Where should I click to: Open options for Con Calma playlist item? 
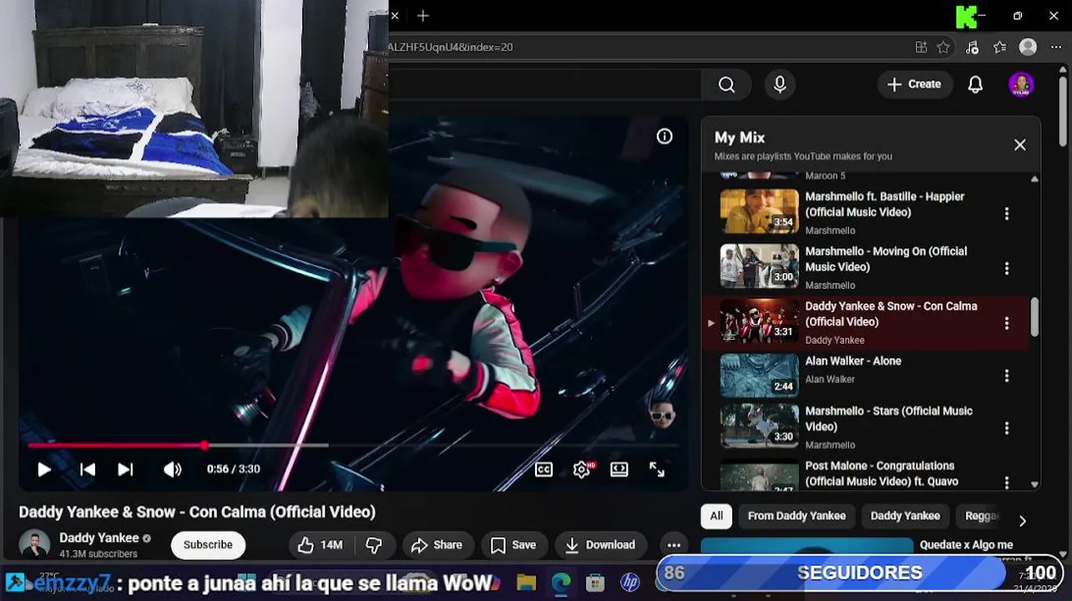(1007, 323)
